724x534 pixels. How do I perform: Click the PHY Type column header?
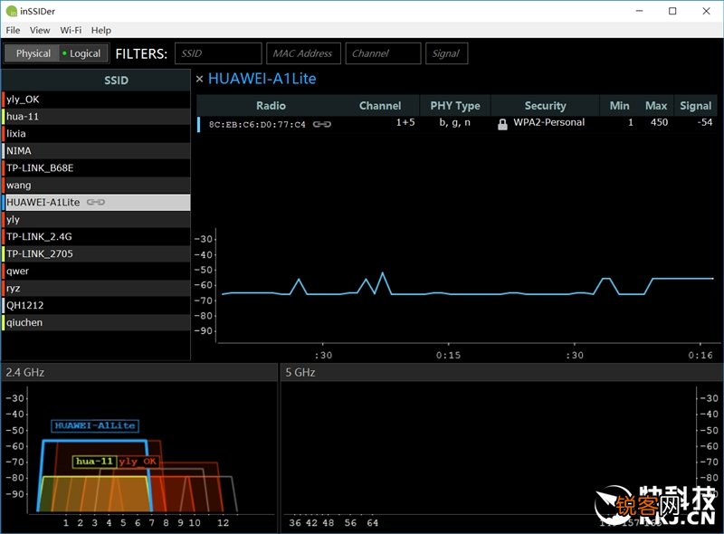click(455, 106)
